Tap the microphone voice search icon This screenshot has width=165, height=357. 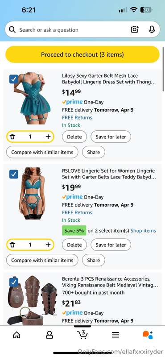[152, 29]
